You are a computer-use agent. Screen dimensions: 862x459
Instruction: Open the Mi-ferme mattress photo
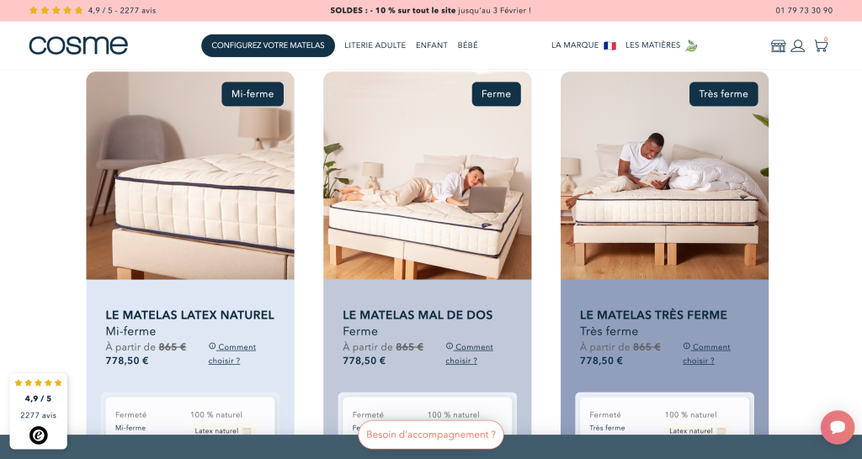(190, 176)
